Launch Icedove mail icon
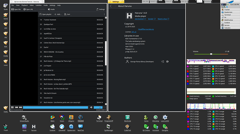240x134 pixels. [x=52, y=128]
